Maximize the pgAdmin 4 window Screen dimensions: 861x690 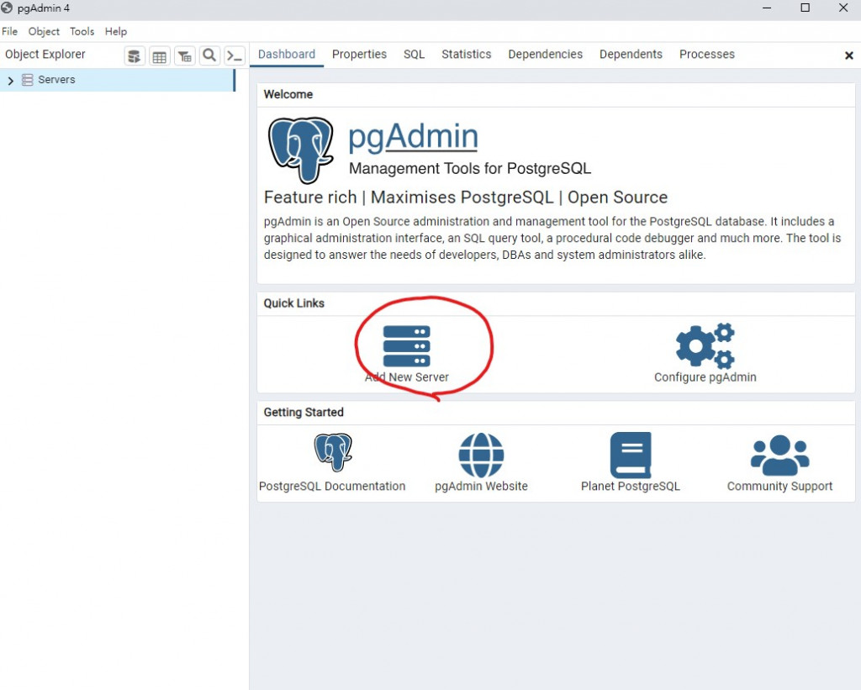click(805, 8)
